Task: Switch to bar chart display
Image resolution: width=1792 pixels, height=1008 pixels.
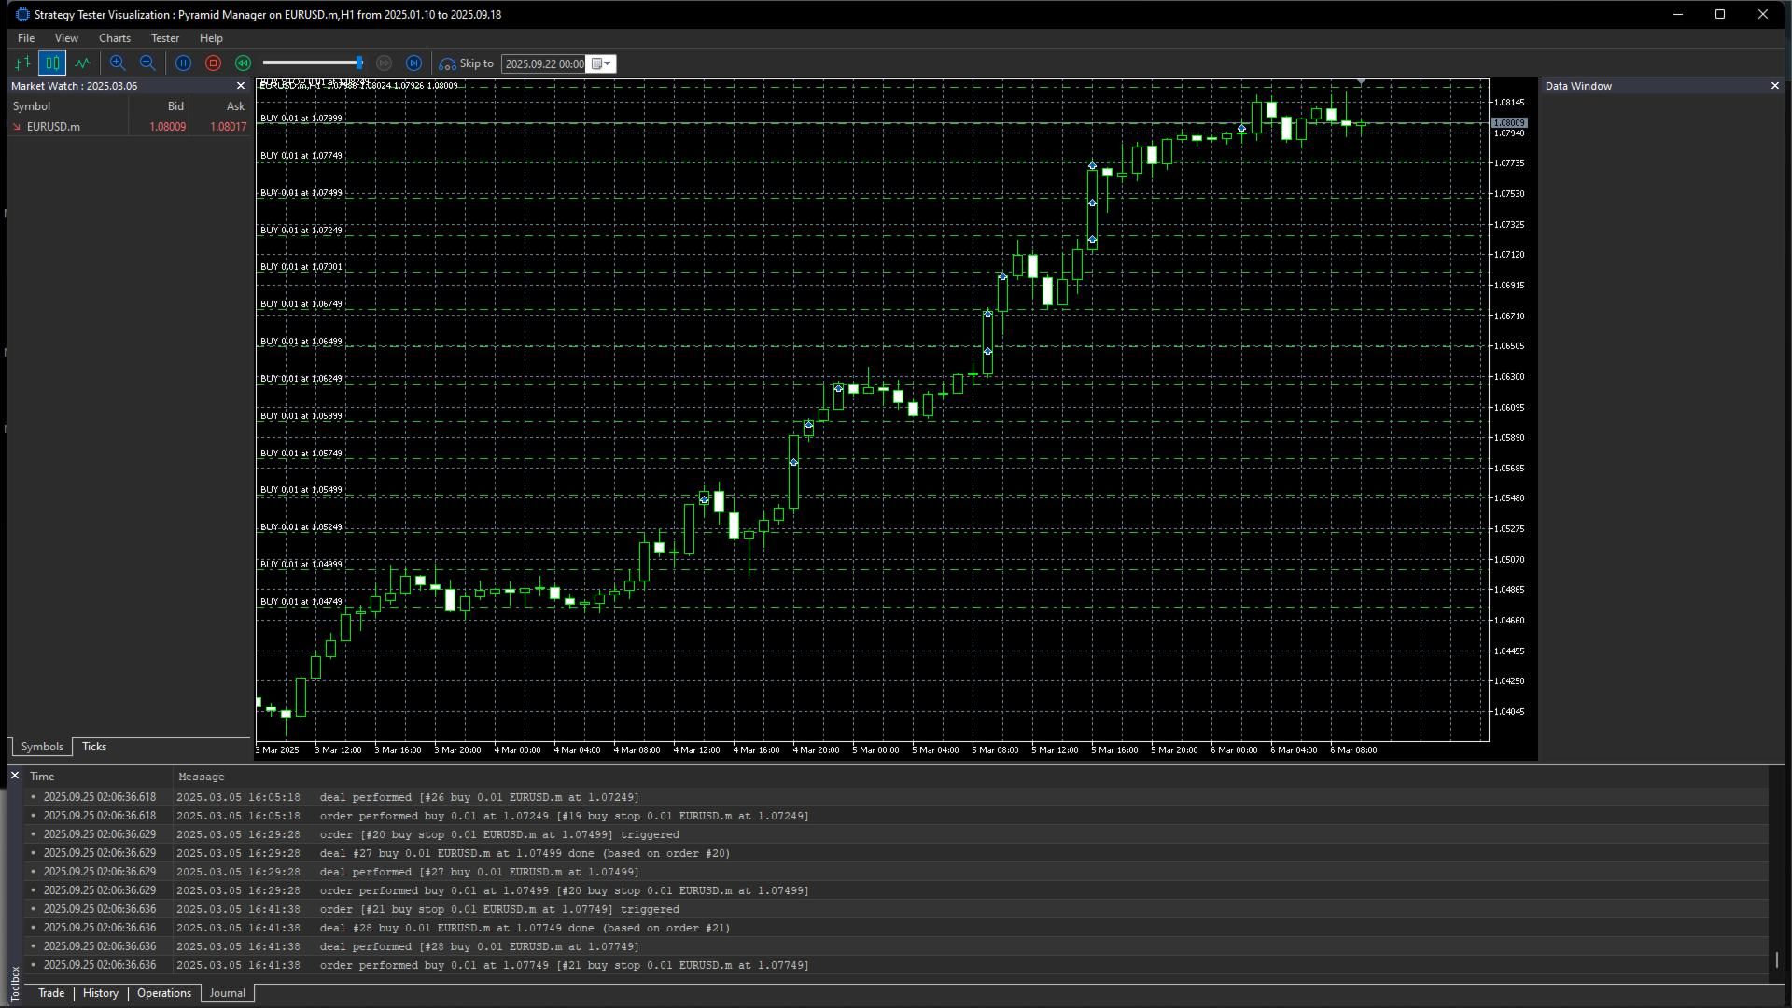Action: coord(23,63)
